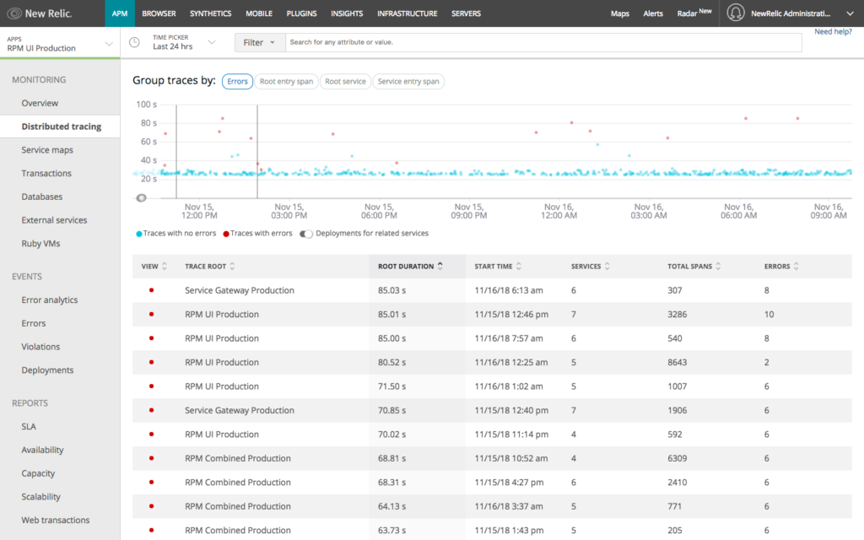Click red error dot for 63.73 s trace
864x540 pixels.
pyautogui.click(x=151, y=530)
